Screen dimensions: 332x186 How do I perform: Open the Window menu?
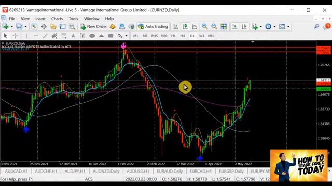(x=91, y=19)
